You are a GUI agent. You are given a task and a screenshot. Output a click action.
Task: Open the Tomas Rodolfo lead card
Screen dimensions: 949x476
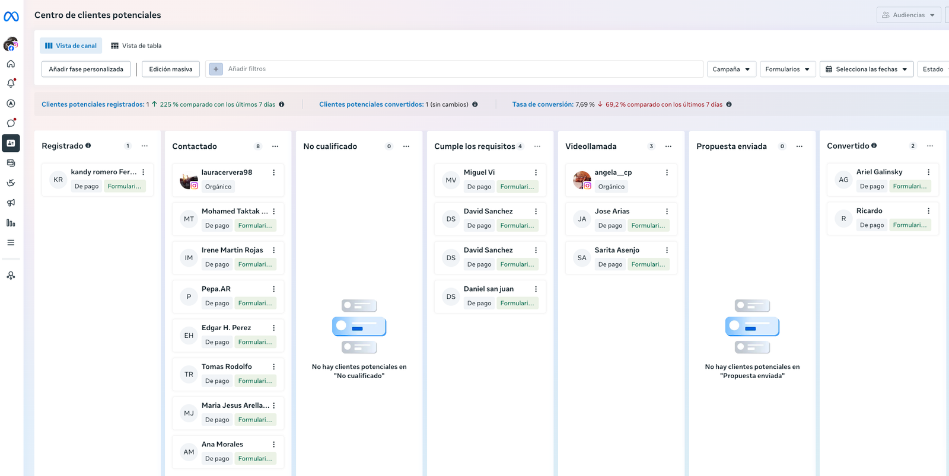228,374
